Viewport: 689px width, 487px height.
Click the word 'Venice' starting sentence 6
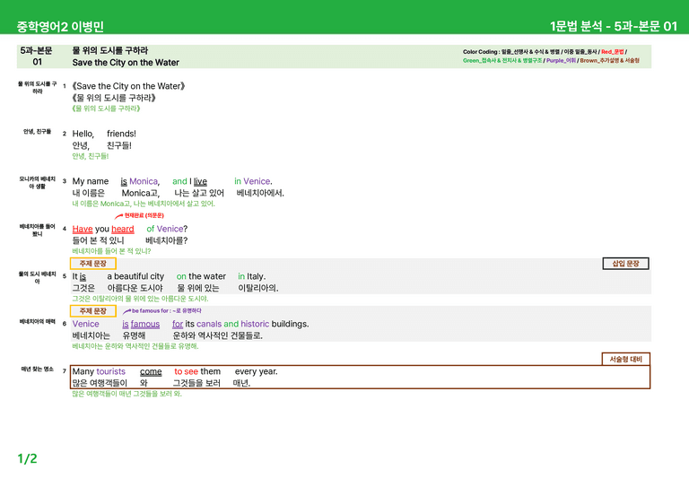pyautogui.click(x=86, y=324)
